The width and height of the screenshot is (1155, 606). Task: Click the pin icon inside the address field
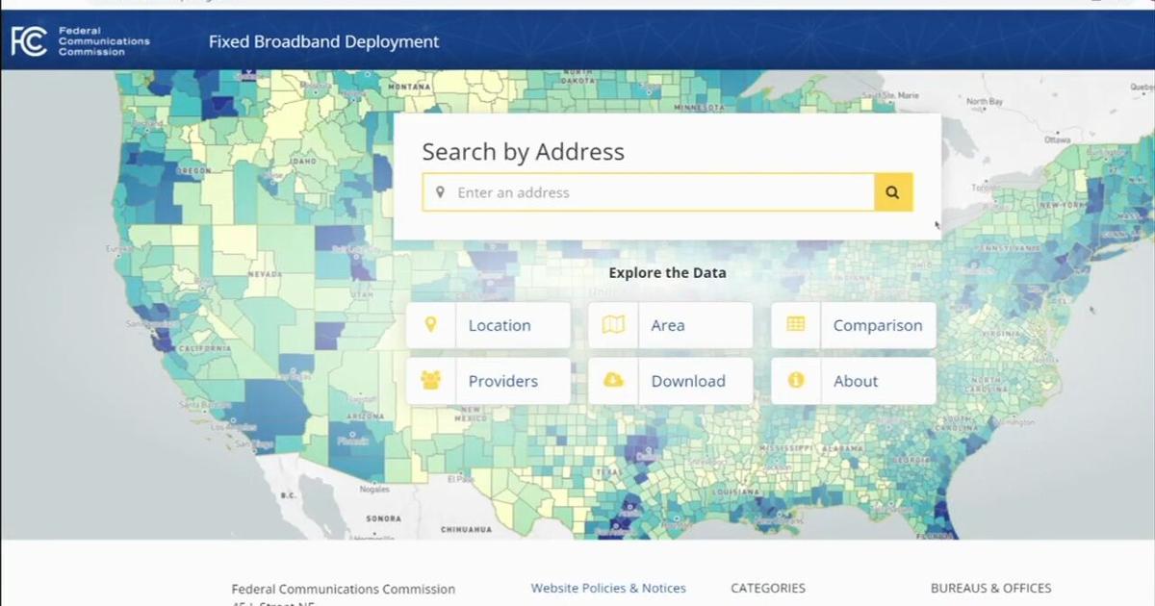tap(442, 191)
